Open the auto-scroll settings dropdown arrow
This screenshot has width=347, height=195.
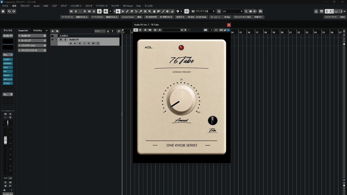[110, 11]
